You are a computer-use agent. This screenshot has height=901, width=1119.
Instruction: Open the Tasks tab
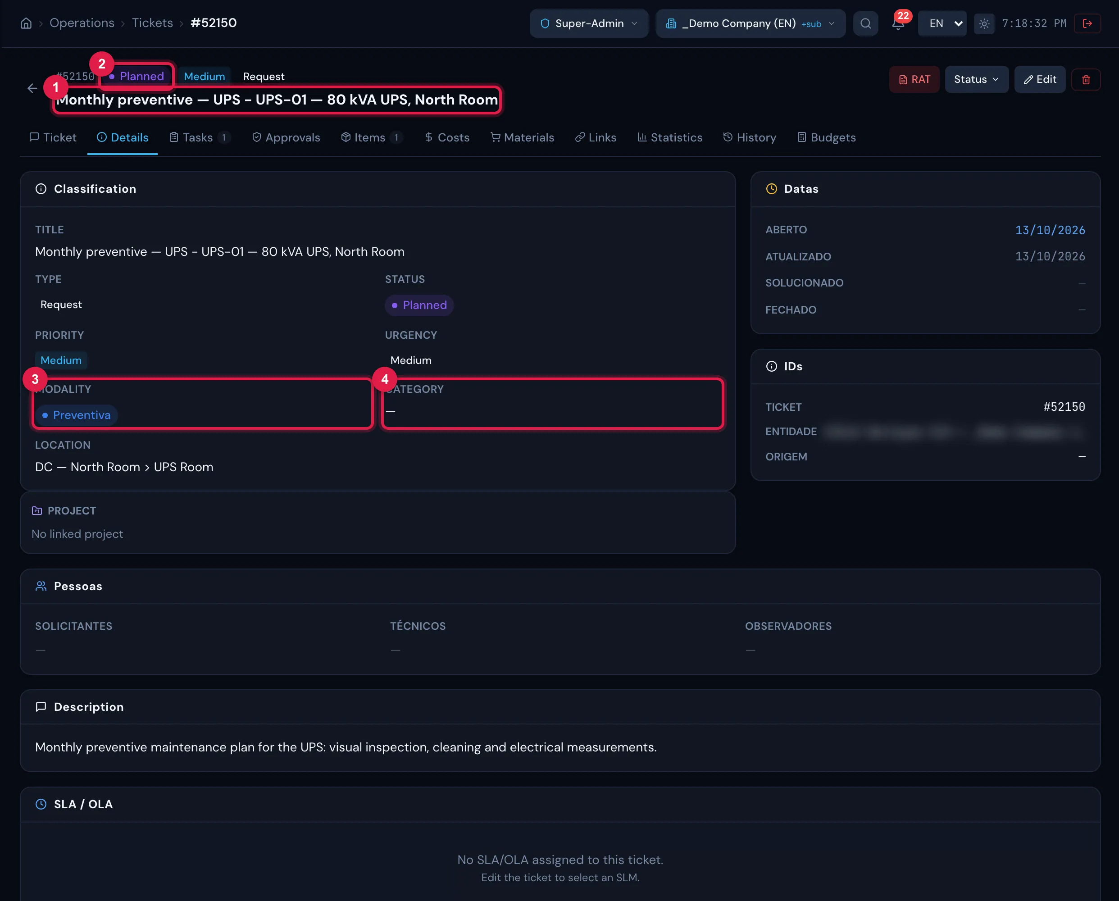pos(200,137)
